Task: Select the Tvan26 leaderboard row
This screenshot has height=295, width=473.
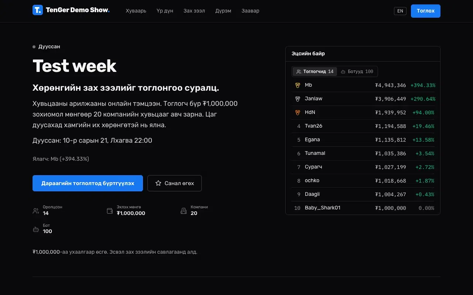Action: click(363, 126)
